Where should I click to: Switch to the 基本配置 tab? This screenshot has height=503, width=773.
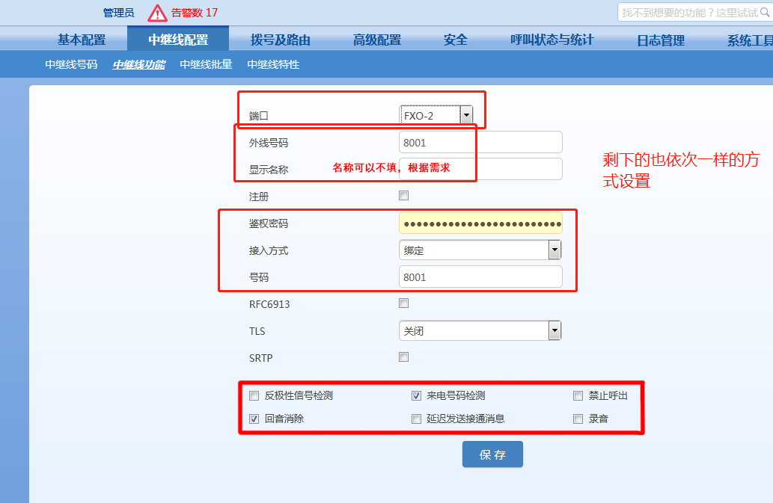(82, 40)
